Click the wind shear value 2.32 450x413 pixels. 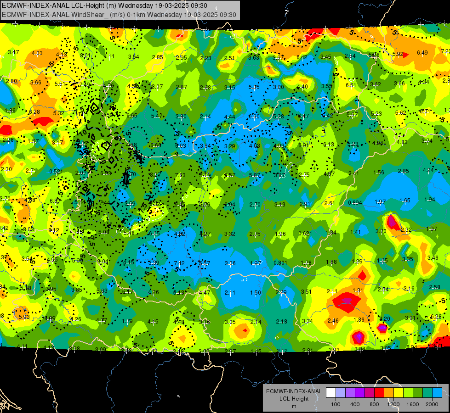[406, 230]
